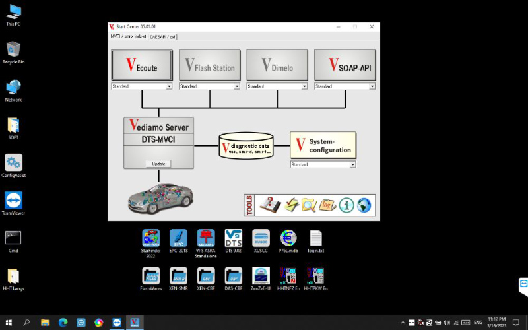Select TeamViewer icon on desktop
528x330 pixels.
coord(13,201)
